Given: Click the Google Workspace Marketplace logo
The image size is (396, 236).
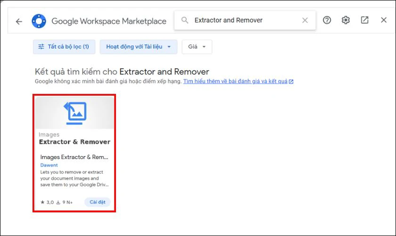Looking at the screenshot, I should point(39,21).
